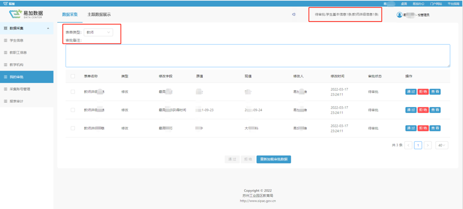463x209 pixels.
Task: Click 平台指南 link in top bar
Action: tap(454, 4)
